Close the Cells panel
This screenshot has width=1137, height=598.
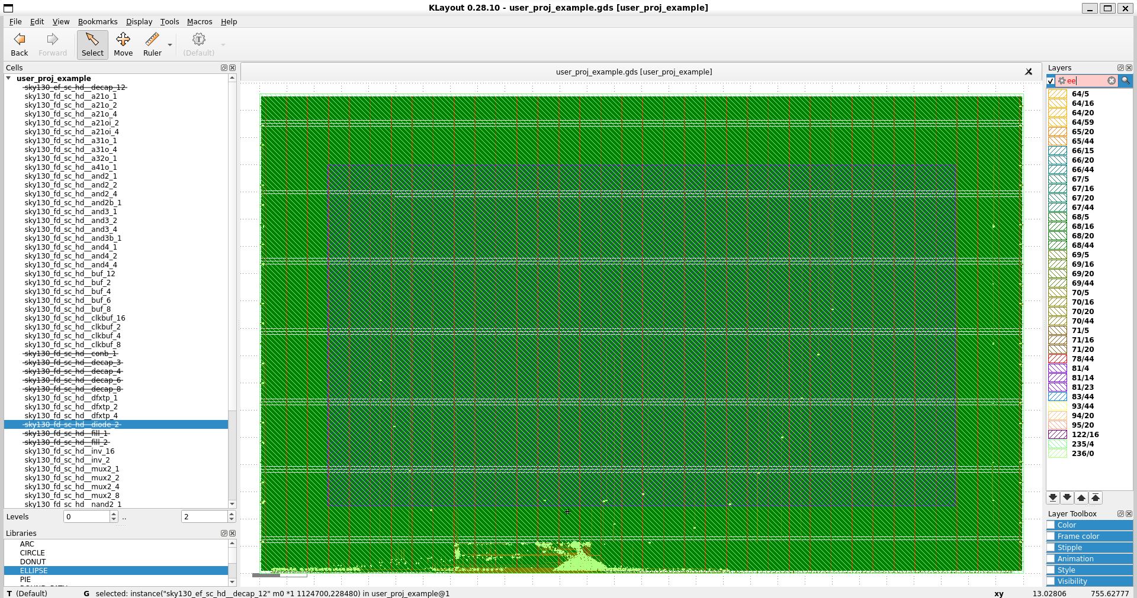[x=232, y=68]
